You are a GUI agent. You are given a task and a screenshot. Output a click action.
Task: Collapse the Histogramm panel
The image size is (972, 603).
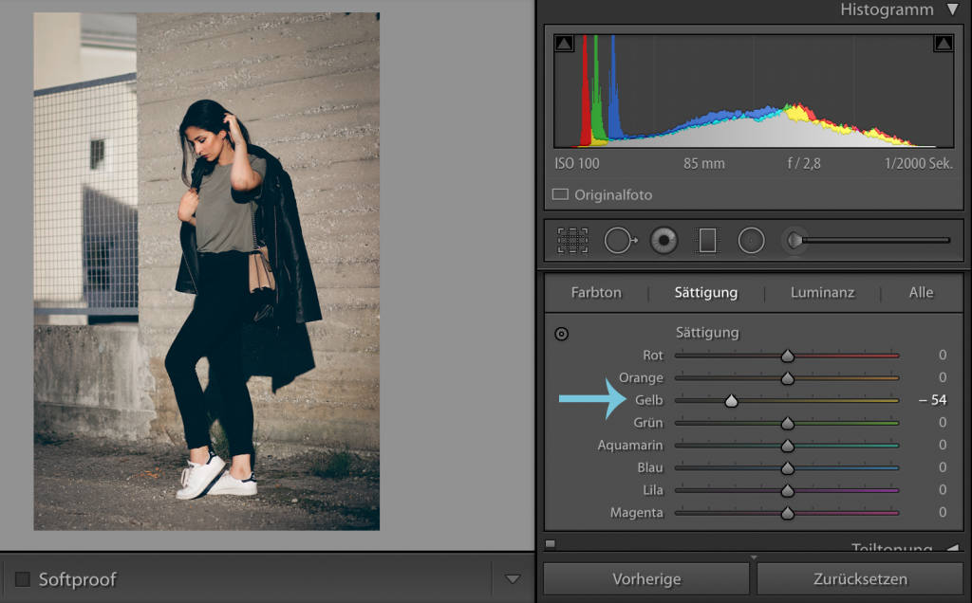pos(952,9)
